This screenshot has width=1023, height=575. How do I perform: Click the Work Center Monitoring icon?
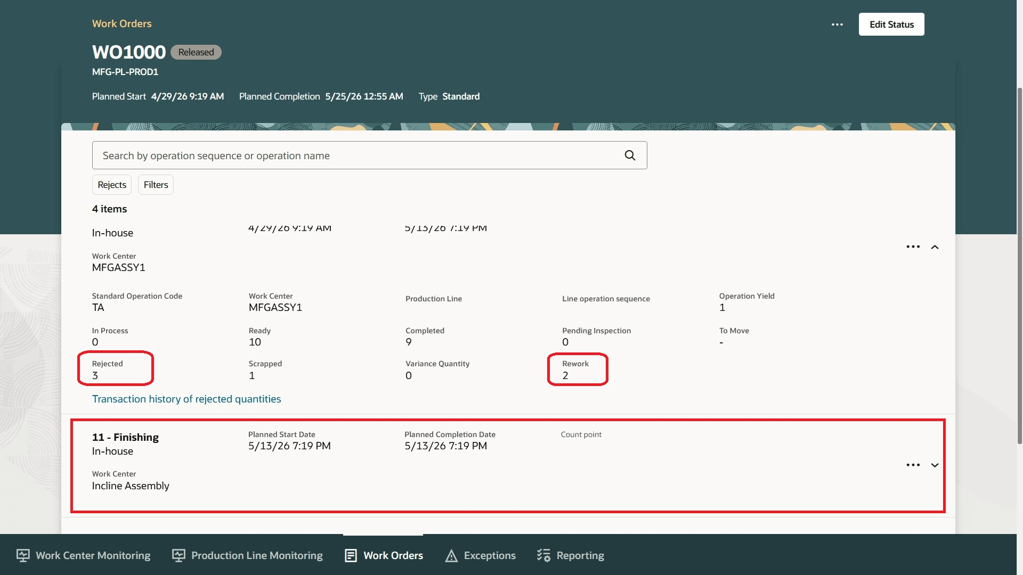coord(23,555)
